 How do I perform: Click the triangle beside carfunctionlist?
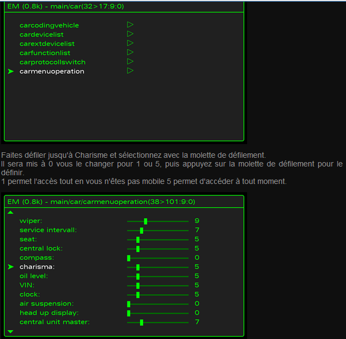point(130,52)
